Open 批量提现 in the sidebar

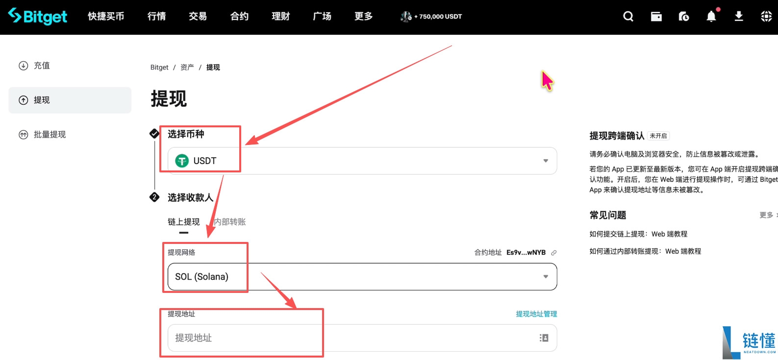click(50, 135)
